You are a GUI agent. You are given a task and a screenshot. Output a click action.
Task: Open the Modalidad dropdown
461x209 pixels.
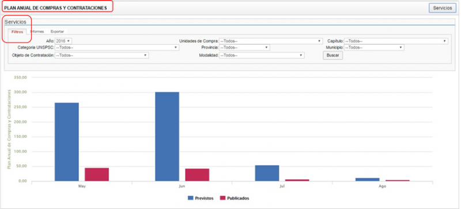click(262, 55)
